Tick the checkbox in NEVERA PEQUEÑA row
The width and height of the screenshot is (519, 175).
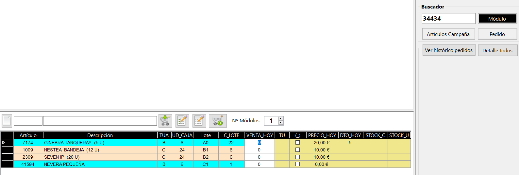click(297, 164)
